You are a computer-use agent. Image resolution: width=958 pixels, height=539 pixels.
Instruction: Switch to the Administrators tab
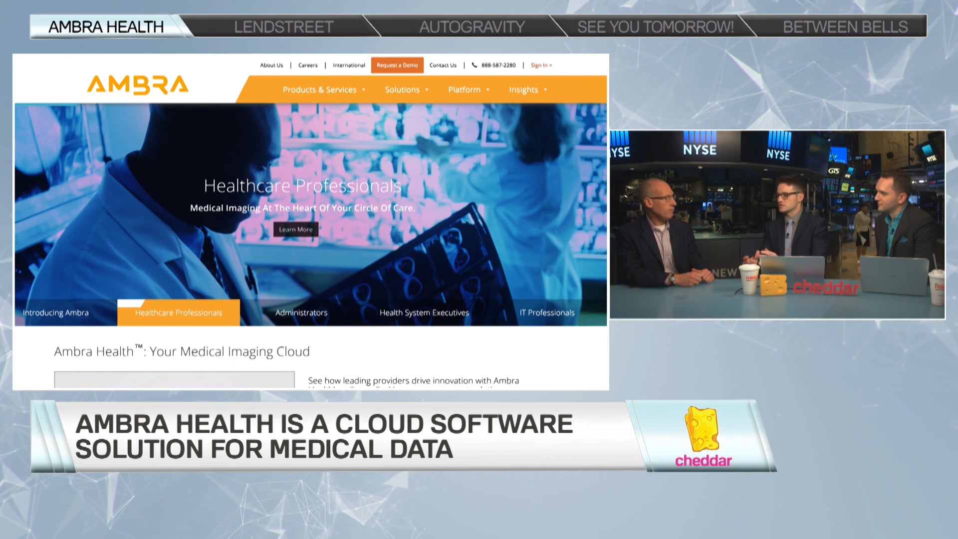tap(301, 313)
